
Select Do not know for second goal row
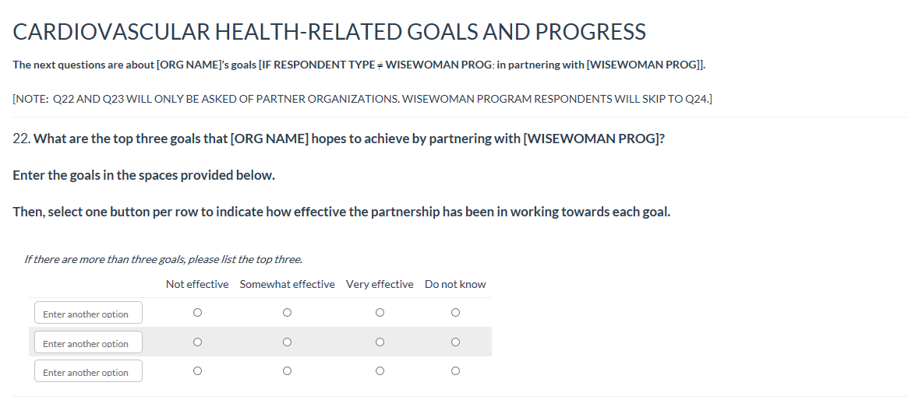(x=455, y=342)
